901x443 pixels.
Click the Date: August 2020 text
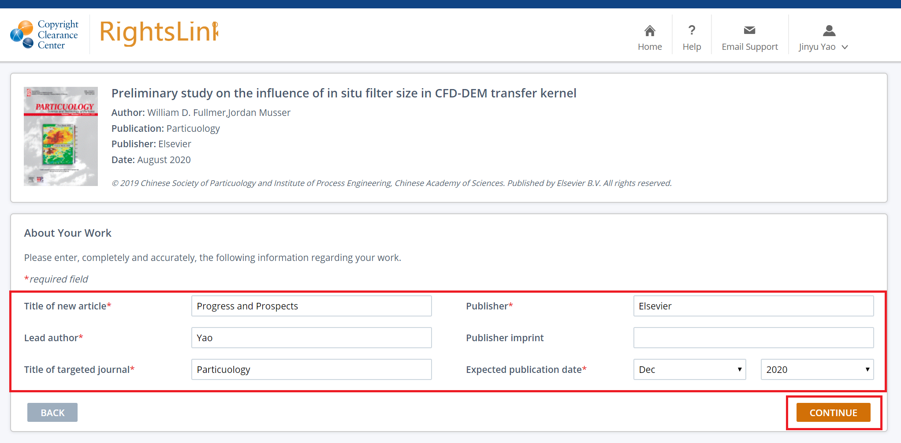point(151,160)
